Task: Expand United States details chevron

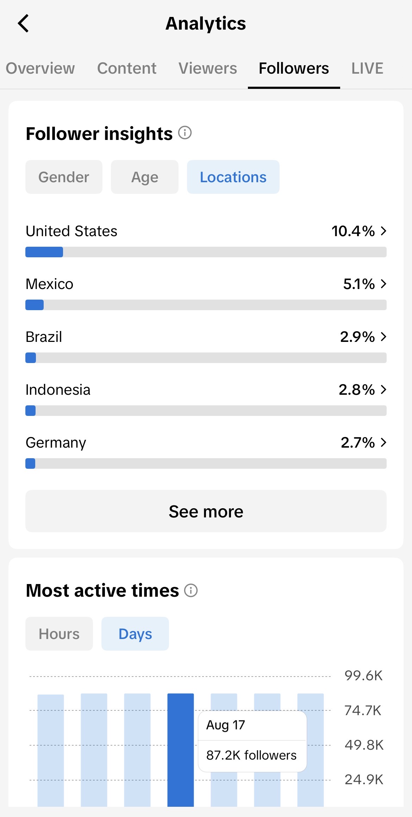Action: click(x=383, y=231)
